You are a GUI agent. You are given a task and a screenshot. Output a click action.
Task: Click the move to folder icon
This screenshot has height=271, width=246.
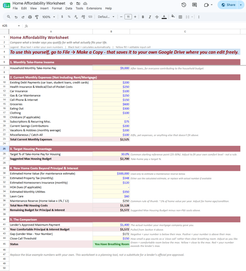[x=78, y=3]
